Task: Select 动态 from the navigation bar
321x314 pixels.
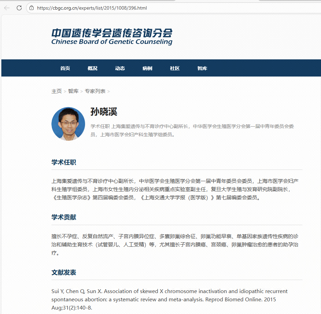Action: click(x=120, y=68)
